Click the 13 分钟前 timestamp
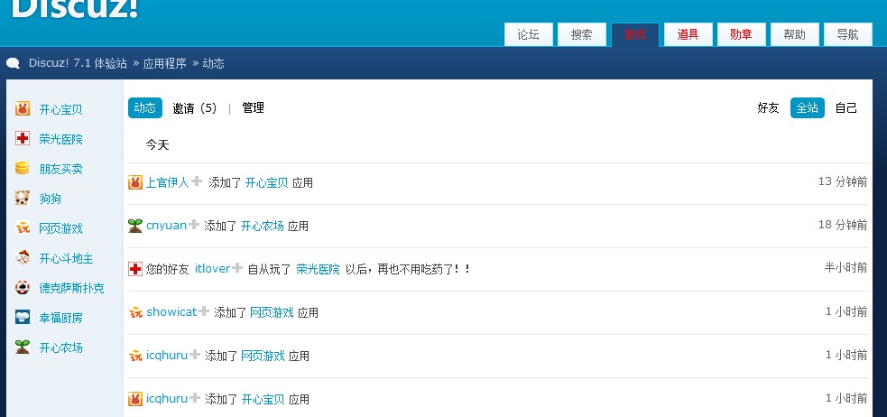Screen dimensions: 887x417 842,181
